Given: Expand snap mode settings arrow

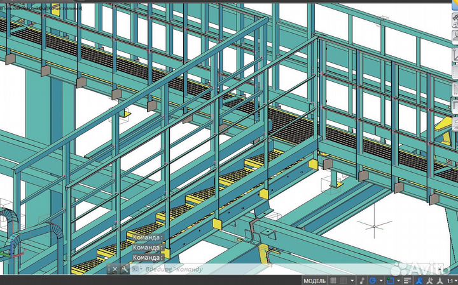Looking at the screenshot, I should pyautogui.click(x=352, y=281).
